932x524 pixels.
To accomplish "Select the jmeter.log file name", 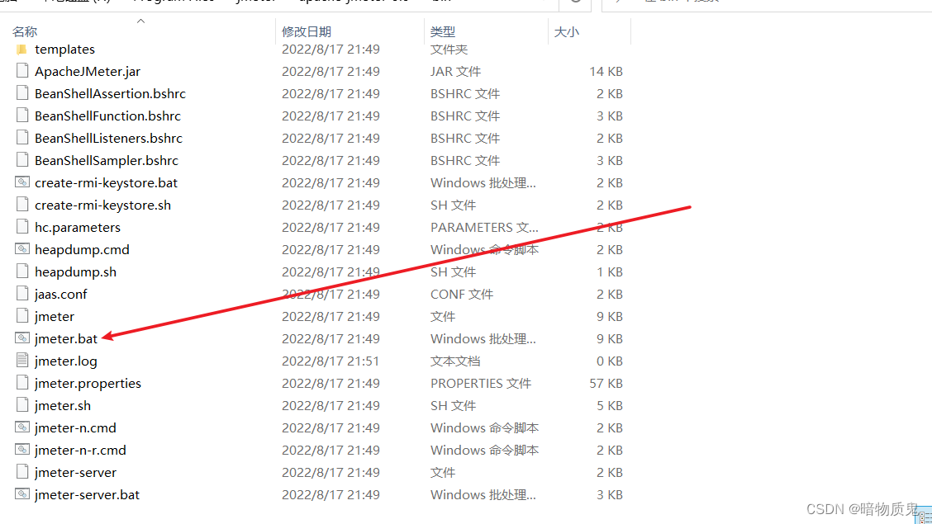I will 66,361.
